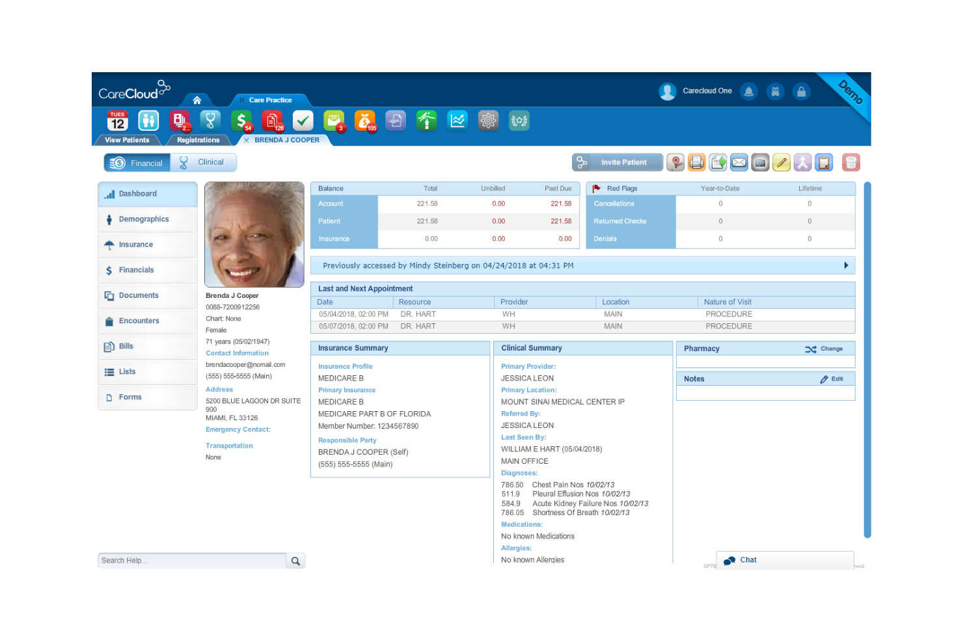Open the green upward arrow app icon

(x=427, y=121)
